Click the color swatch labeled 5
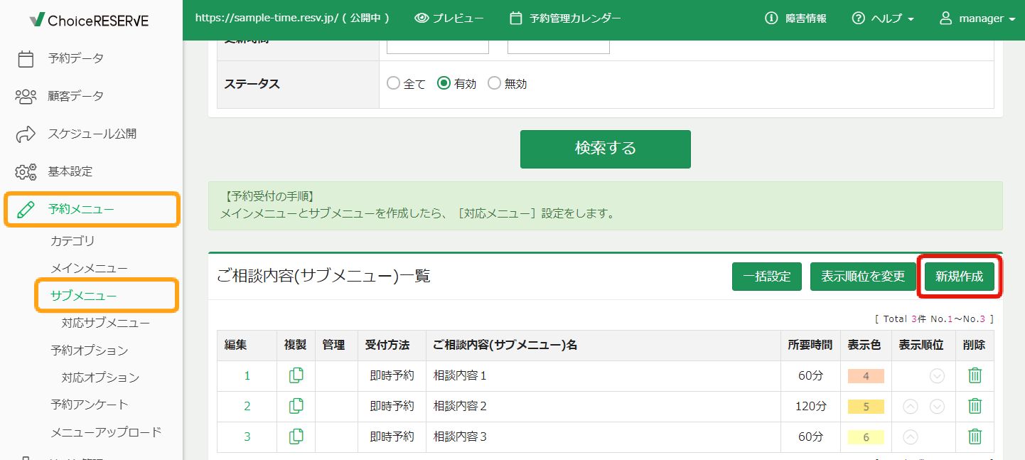The height and width of the screenshot is (460, 1025). point(866,407)
